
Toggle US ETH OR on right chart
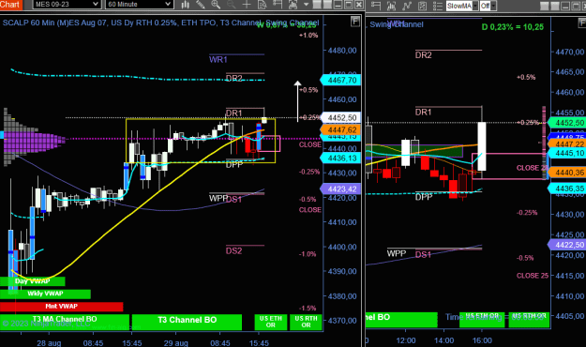click(482, 320)
